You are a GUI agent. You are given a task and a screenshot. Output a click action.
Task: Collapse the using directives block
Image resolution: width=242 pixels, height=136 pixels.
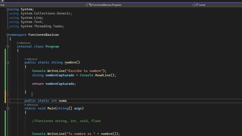click(x=8, y=9)
